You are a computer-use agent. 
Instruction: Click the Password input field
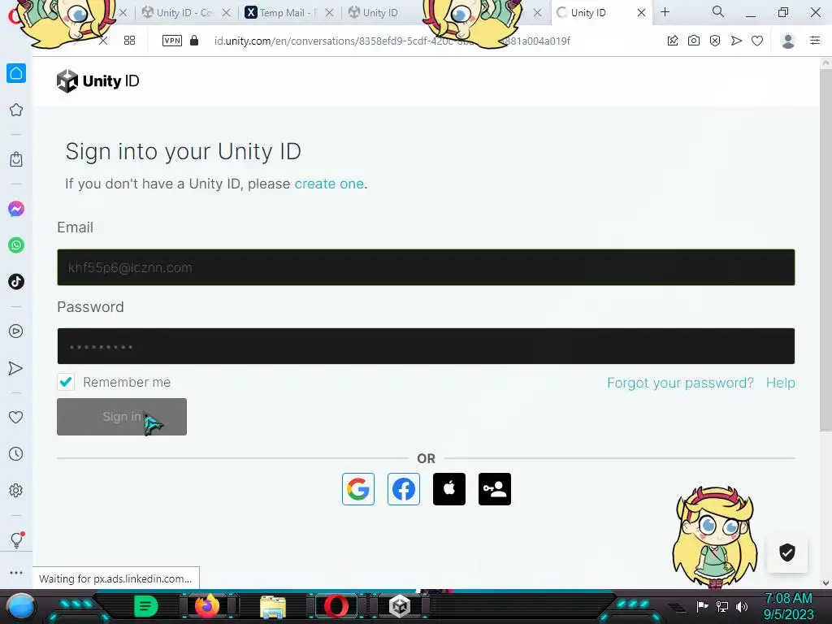[426, 346]
